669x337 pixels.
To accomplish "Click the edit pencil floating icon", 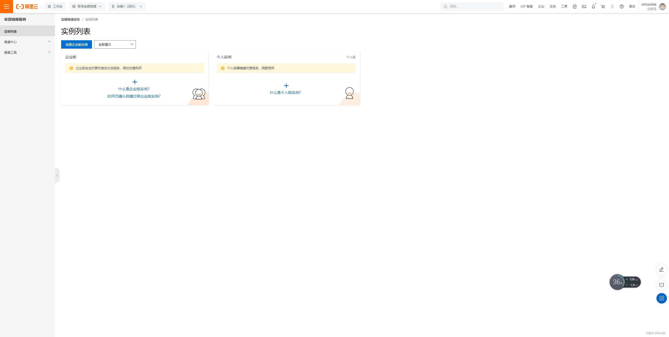I will tap(661, 270).
